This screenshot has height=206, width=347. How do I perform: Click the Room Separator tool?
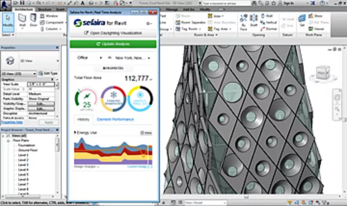click(191, 22)
